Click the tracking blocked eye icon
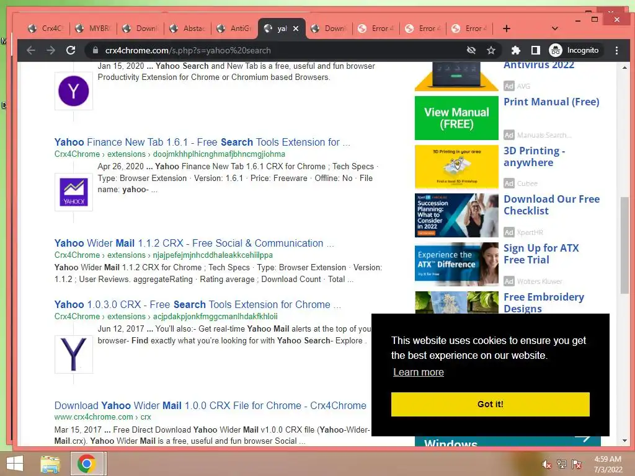This screenshot has width=635, height=476. tap(471, 50)
